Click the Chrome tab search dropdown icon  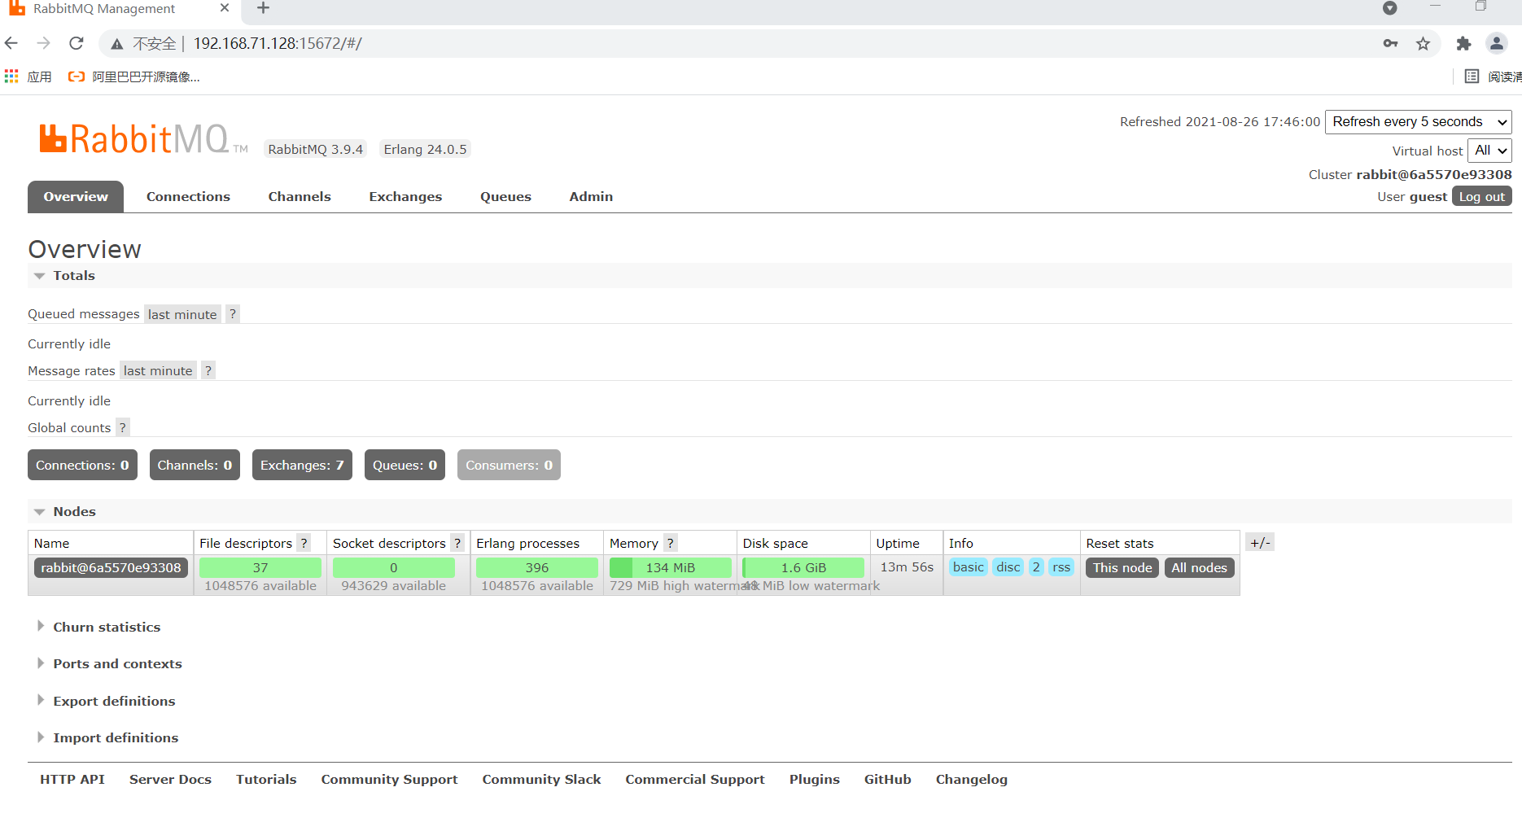coord(1390,8)
